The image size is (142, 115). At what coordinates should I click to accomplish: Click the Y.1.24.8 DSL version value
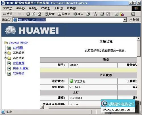(x=75, y=87)
